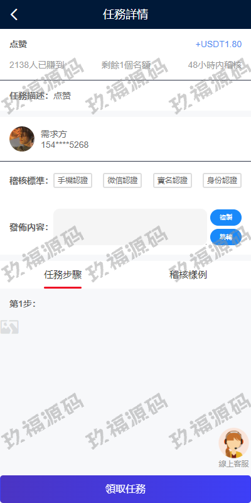Switch to the 稽核樣例 tab
Screen dimensions: 251x503
[x=188, y=275]
